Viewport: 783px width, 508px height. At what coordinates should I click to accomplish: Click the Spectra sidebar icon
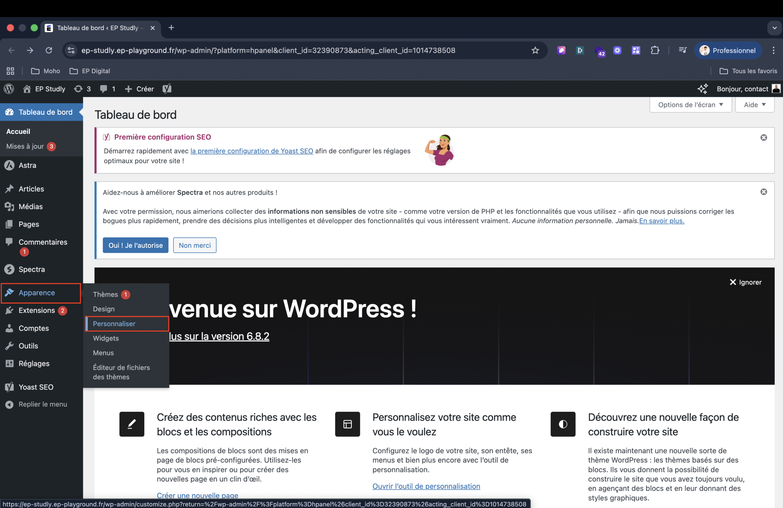coord(9,269)
